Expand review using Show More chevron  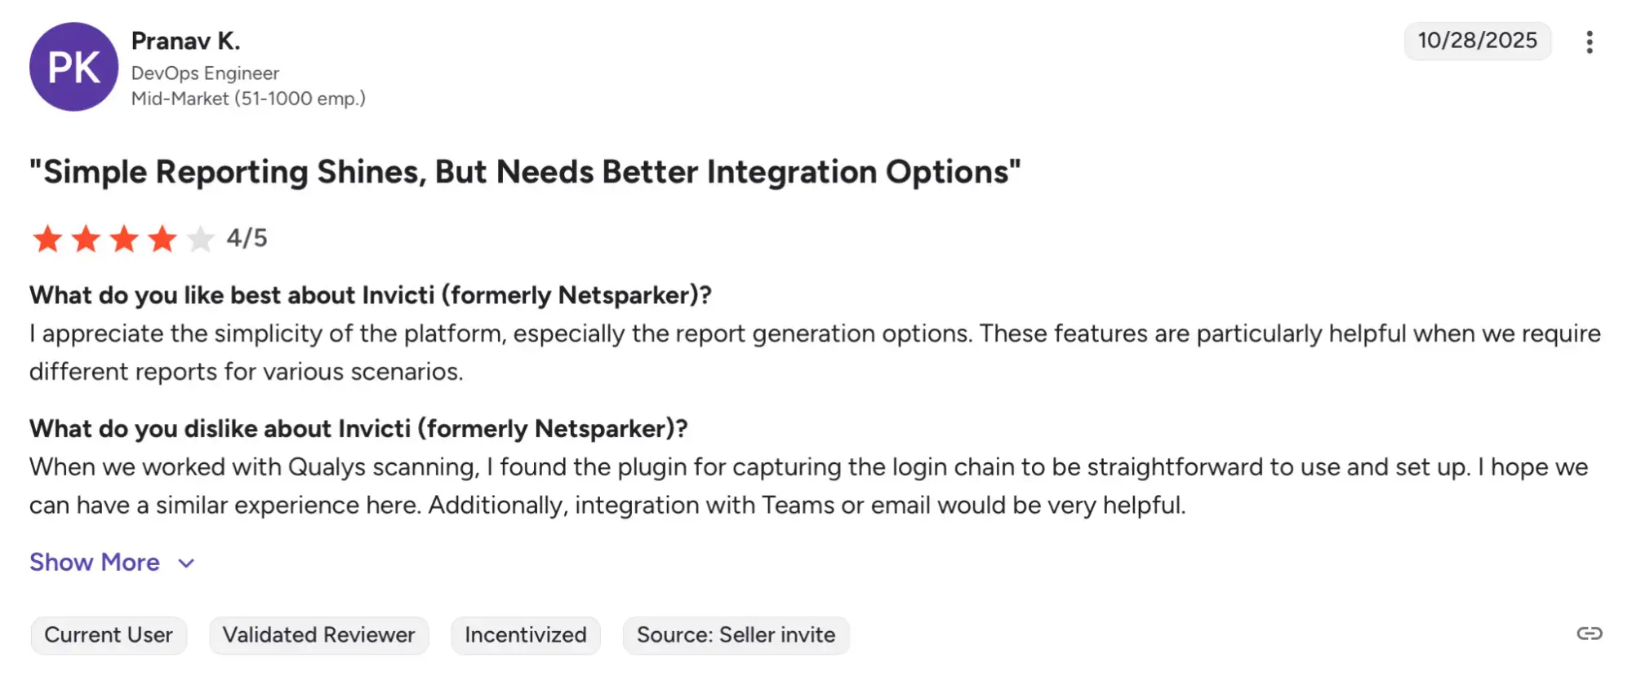click(x=187, y=563)
